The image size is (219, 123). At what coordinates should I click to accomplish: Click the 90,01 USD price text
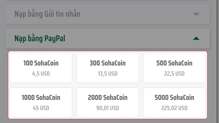(x=108, y=108)
